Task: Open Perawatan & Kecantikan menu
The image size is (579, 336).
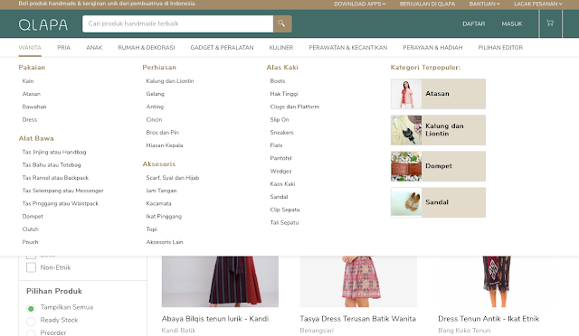Action: (x=347, y=48)
